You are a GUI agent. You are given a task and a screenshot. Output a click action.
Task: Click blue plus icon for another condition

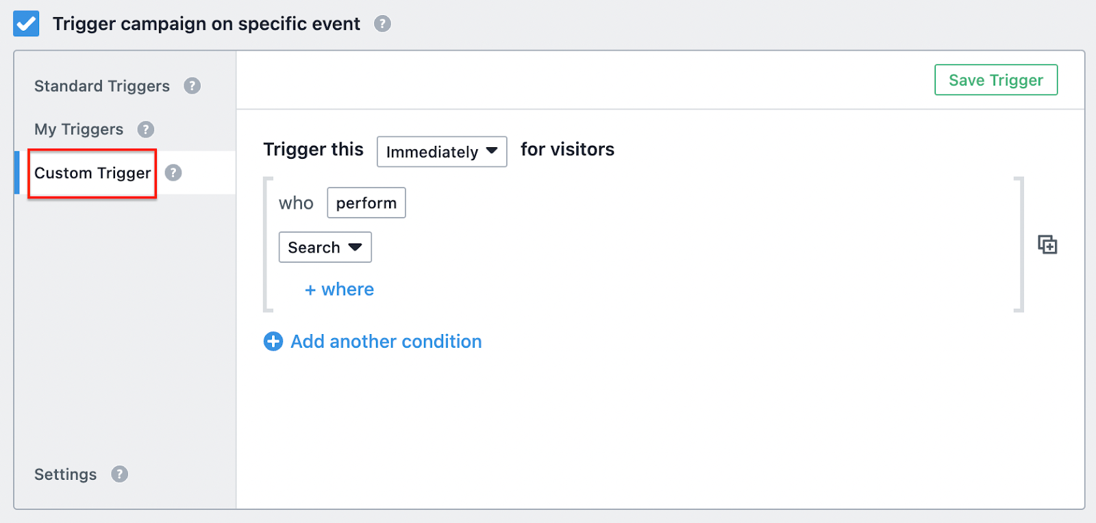pos(273,342)
